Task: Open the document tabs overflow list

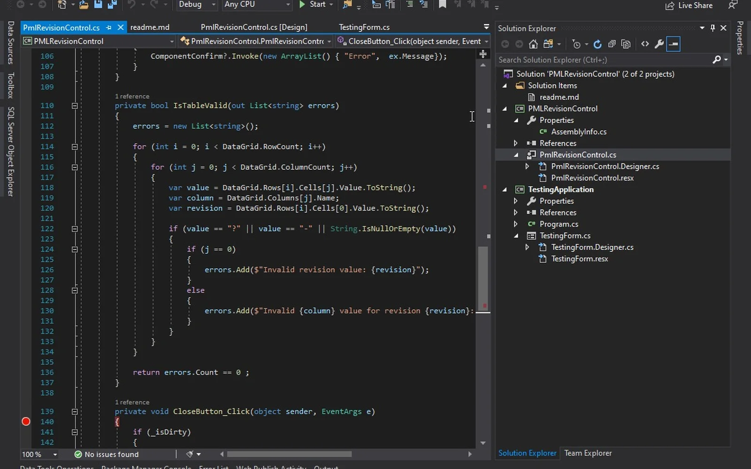Action: pos(486,27)
